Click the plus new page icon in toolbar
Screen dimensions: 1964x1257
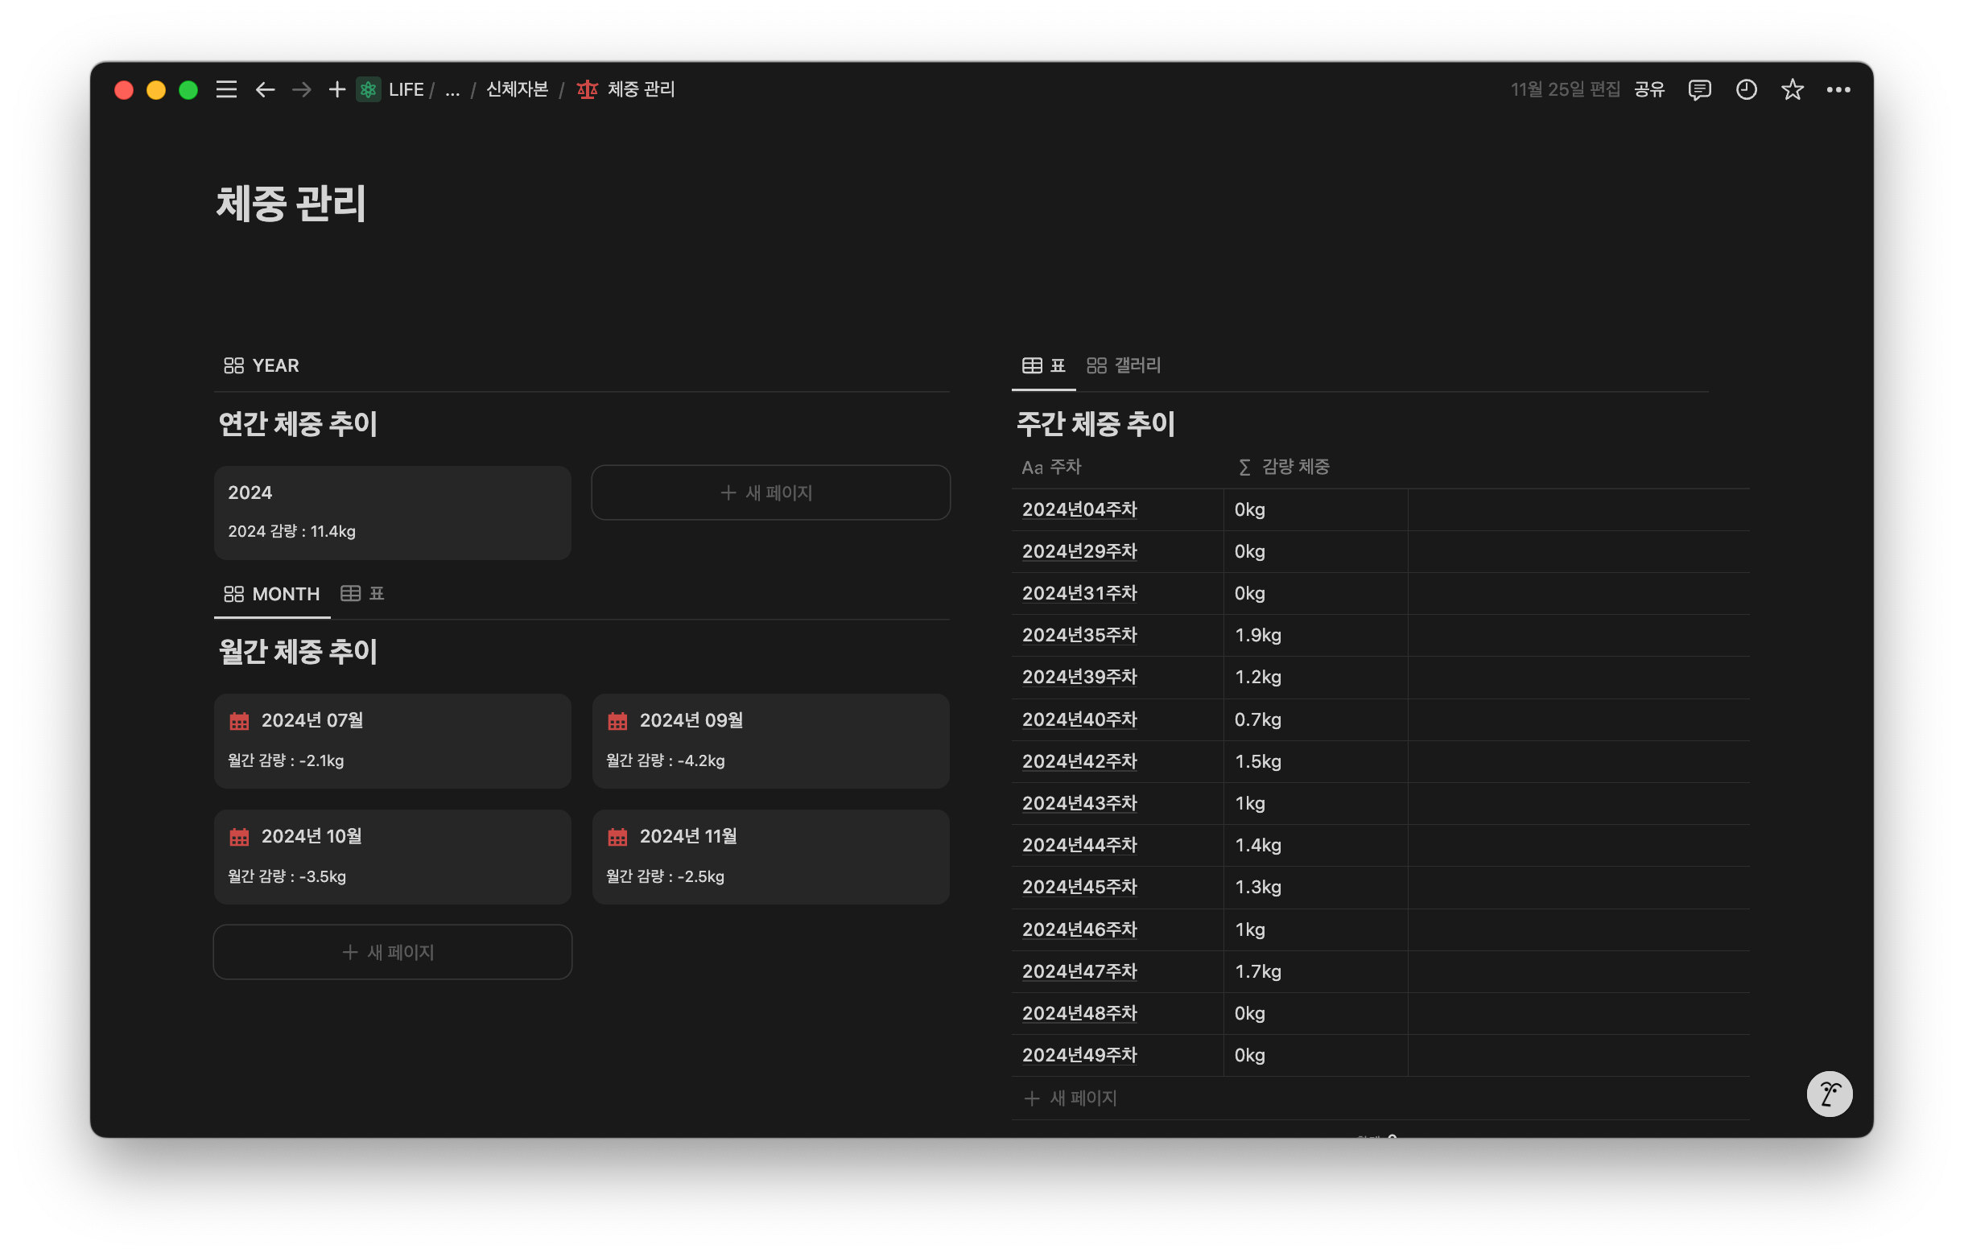(x=336, y=90)
